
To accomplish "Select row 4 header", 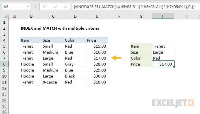I will click(5, 40).
